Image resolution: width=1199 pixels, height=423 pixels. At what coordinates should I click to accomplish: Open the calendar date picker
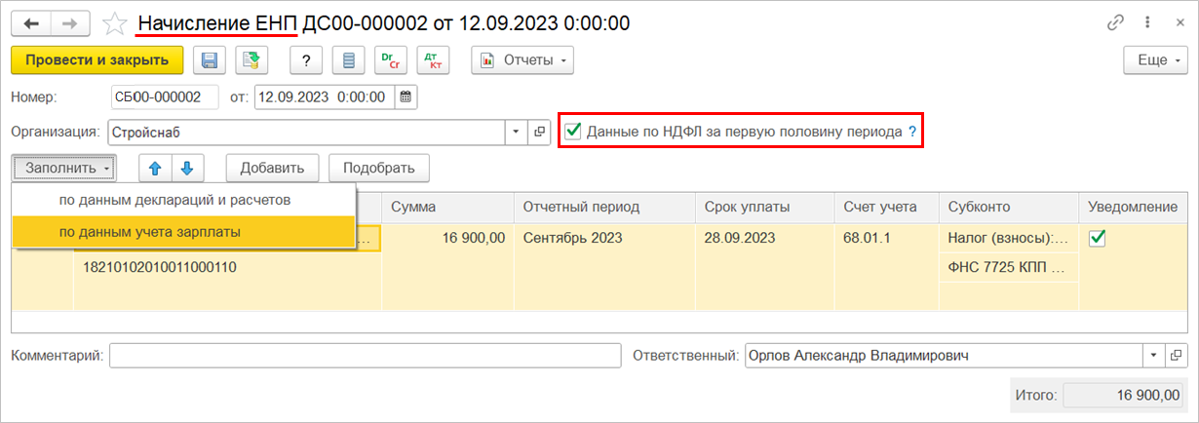click(406, 96)
